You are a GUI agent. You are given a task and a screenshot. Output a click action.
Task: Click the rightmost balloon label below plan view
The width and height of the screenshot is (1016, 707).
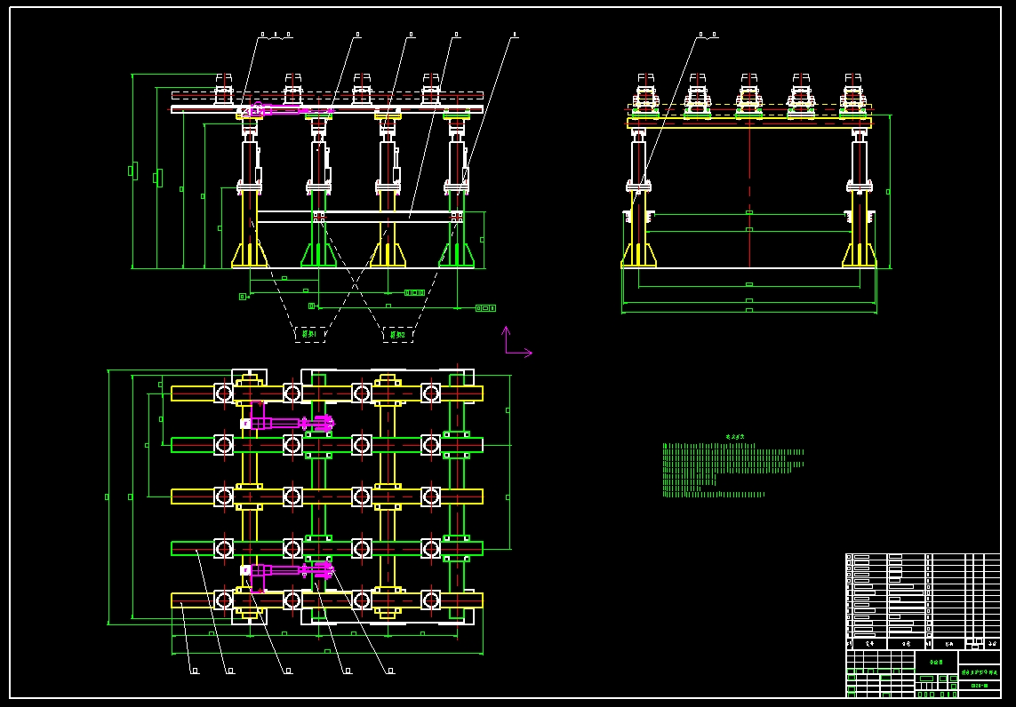point(390,671)
